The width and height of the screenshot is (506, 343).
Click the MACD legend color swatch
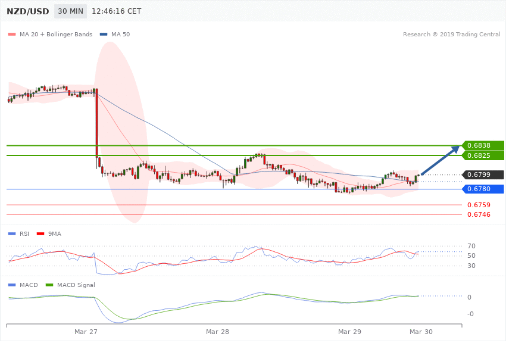pos(12,285)
